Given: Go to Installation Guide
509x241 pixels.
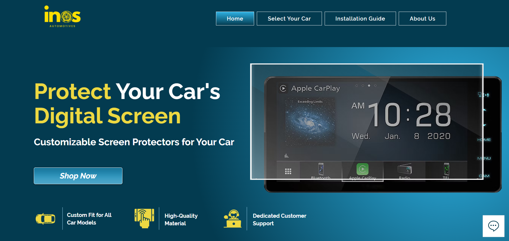Looking at the screenshot, I should [x=360, y=18].
